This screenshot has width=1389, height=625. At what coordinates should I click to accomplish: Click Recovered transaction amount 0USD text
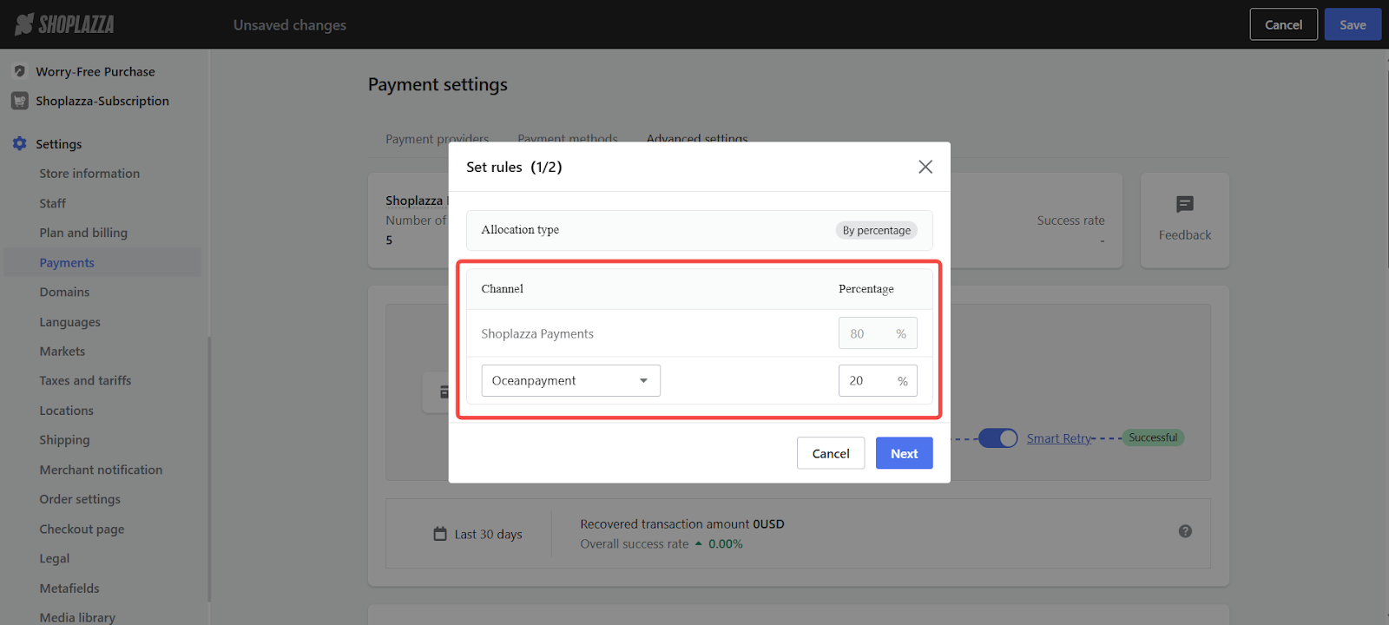(x=682, y=524)
